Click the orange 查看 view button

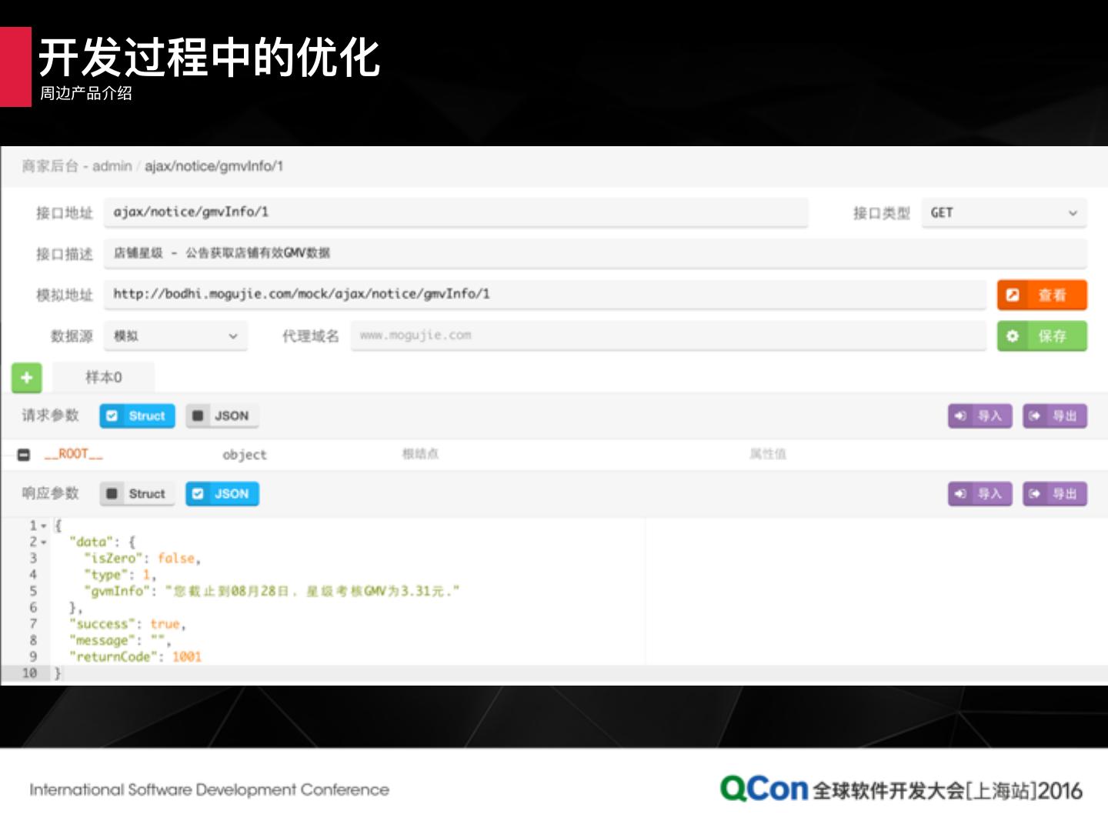(x=1042, y=295)
